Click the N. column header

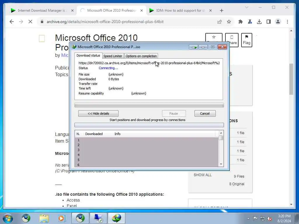coord(78,134)
